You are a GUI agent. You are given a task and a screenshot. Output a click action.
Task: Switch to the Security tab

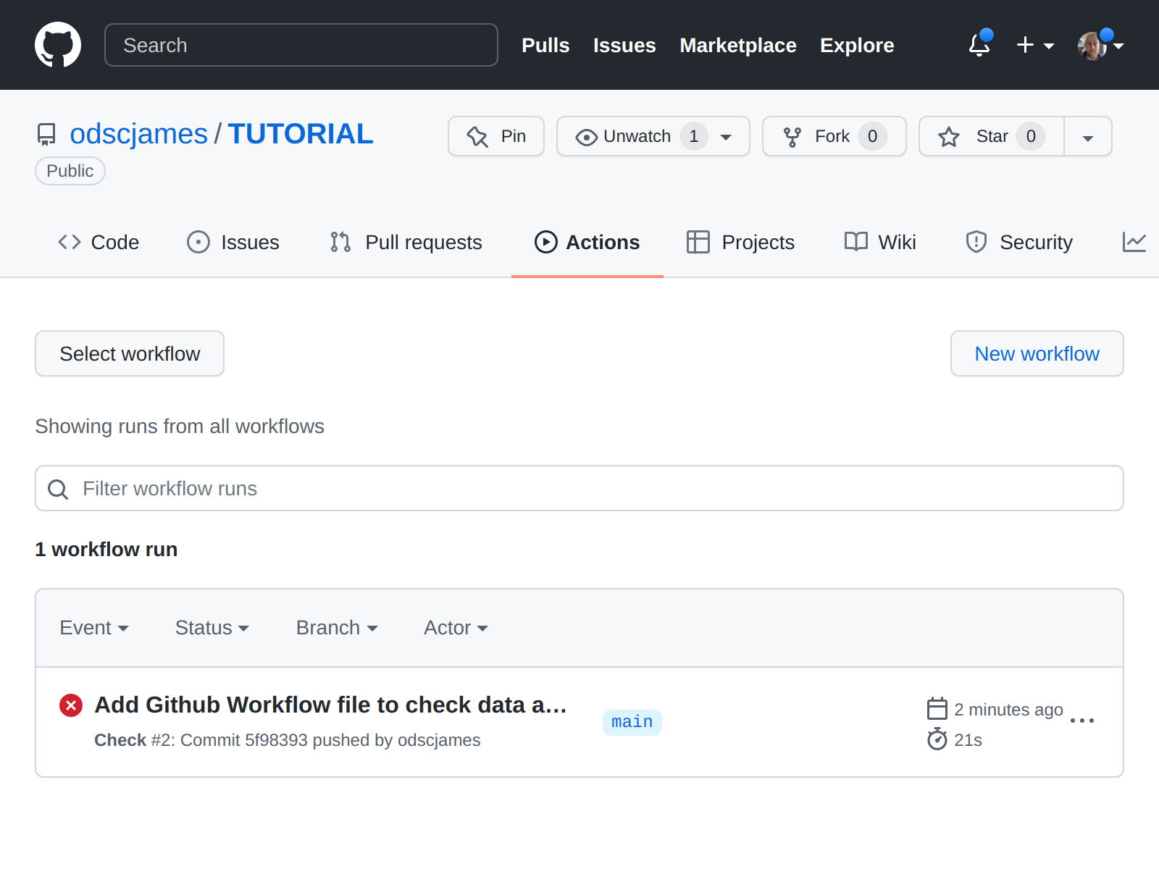pyautogui.click(x=1019, y=242)
